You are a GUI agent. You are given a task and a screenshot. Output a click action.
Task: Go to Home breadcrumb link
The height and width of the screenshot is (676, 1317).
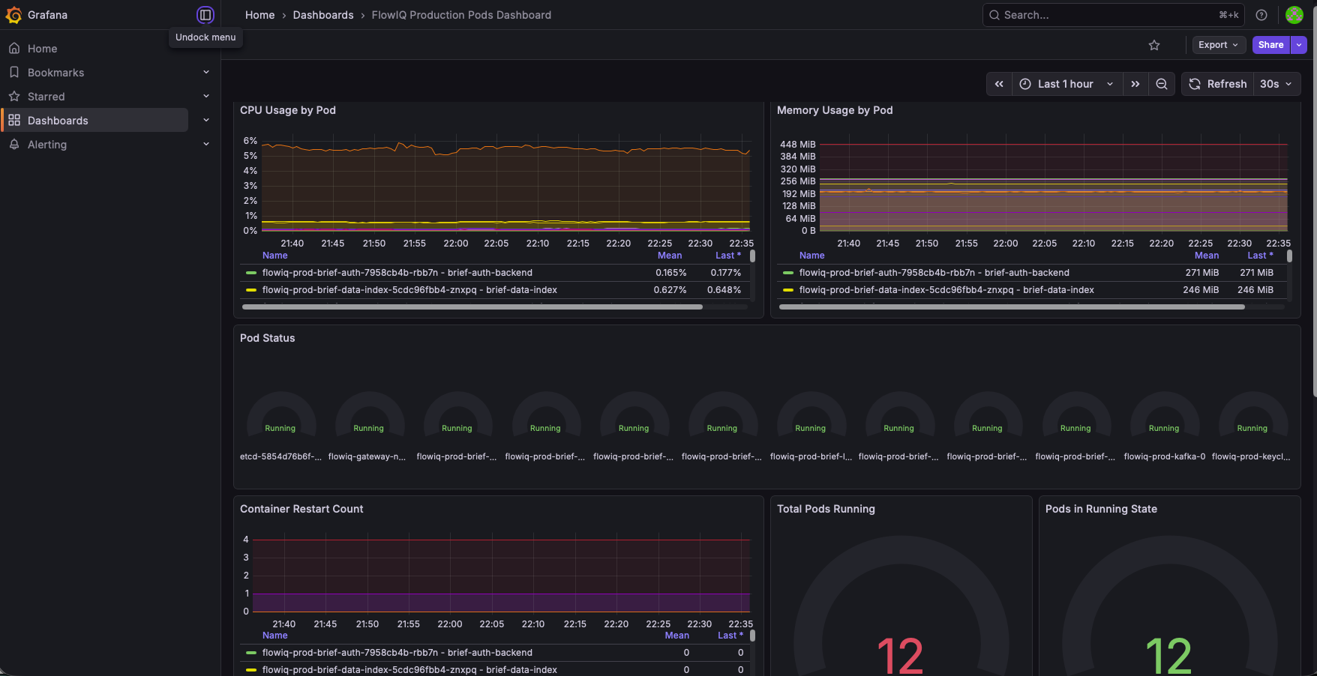click(x=260, y=15)
